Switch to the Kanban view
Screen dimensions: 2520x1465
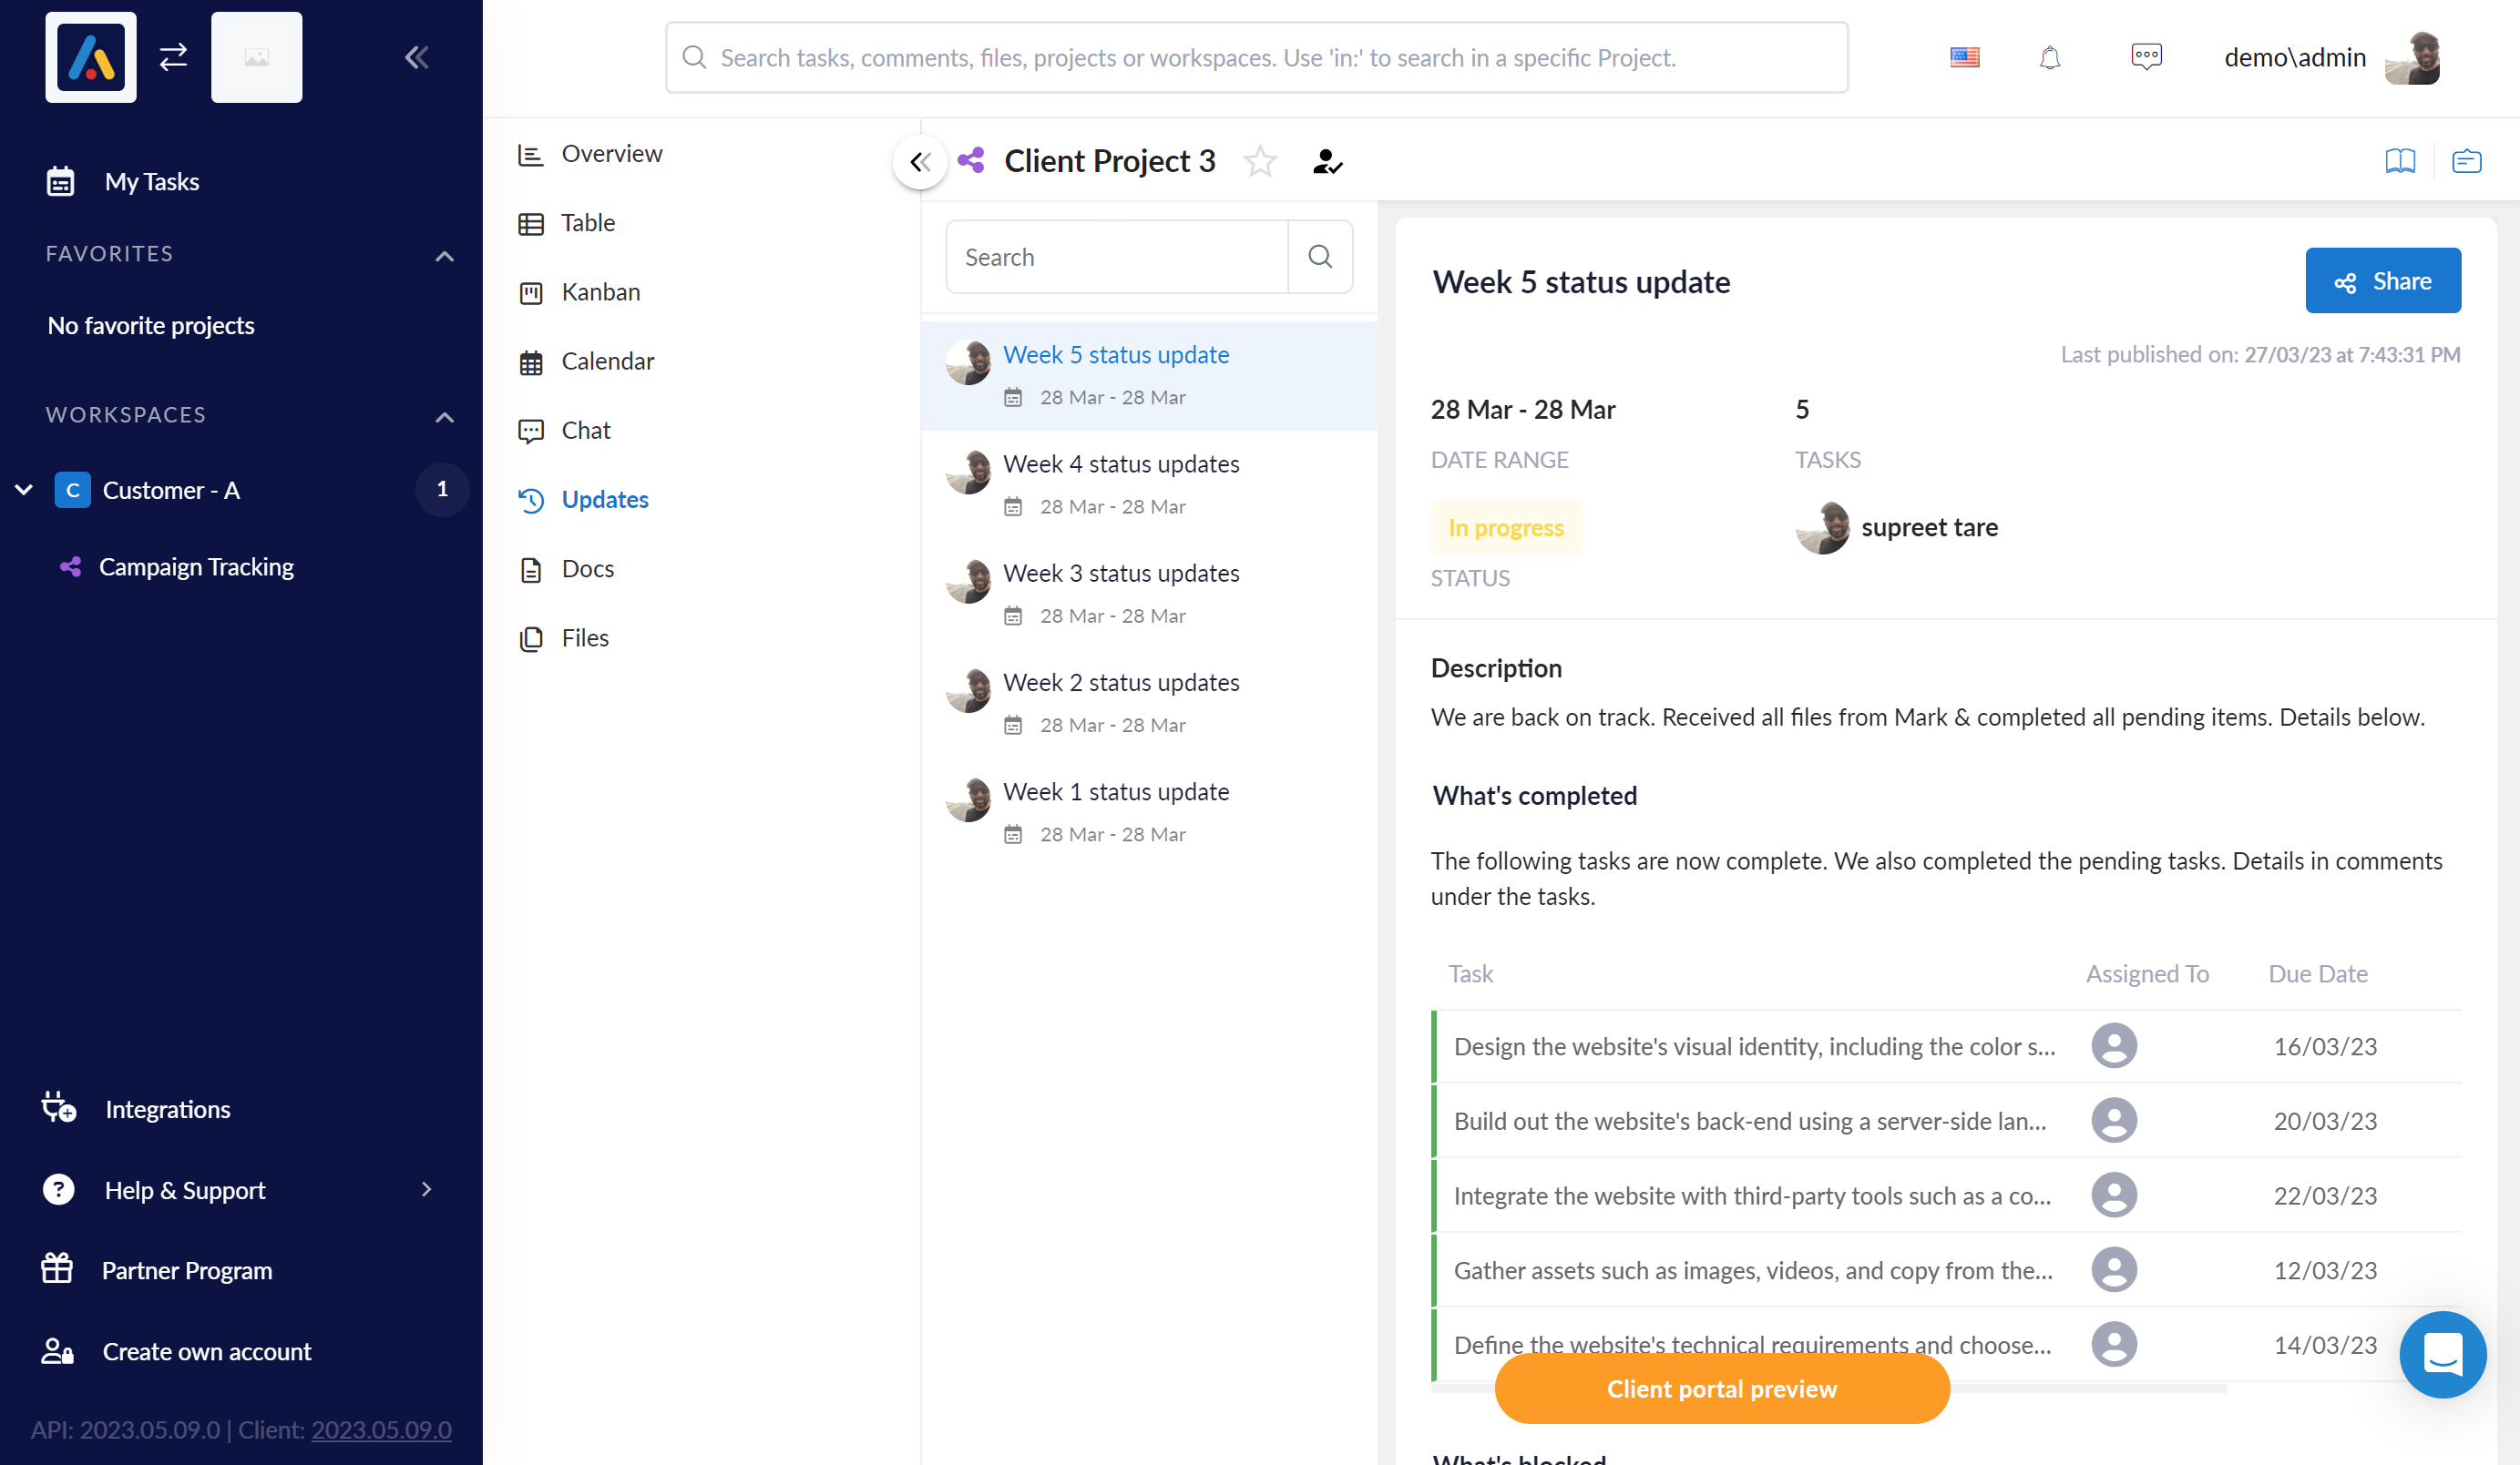click(x=600, y=291)
